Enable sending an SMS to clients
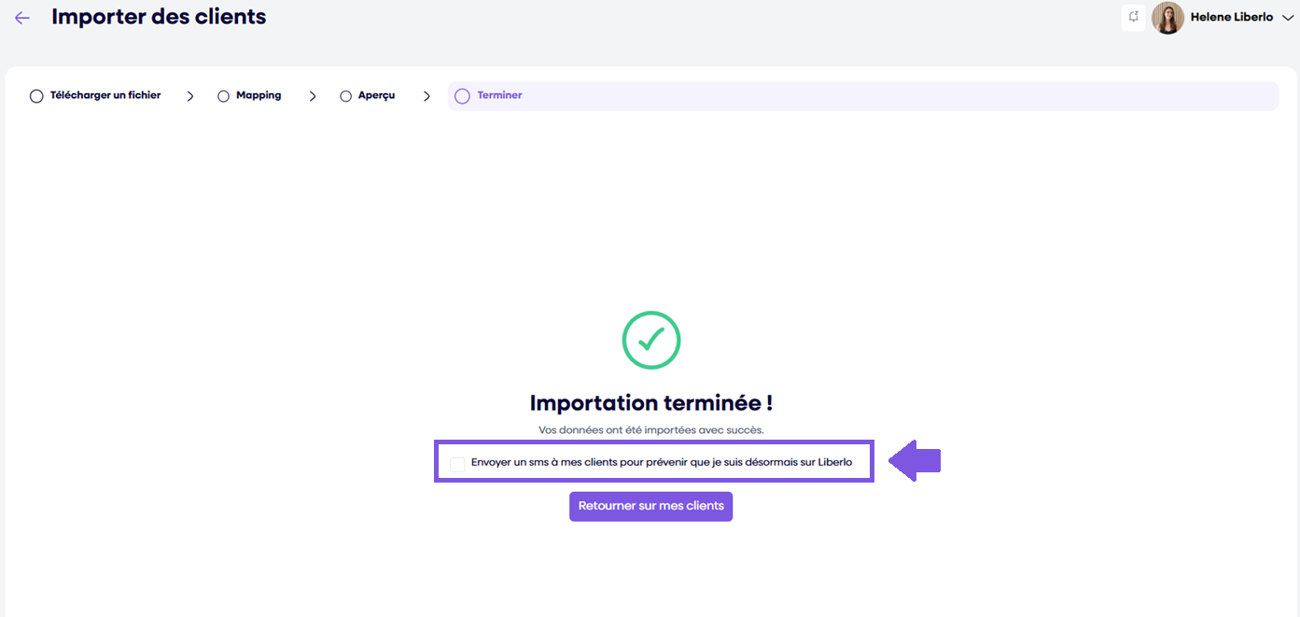 [456, 462]
